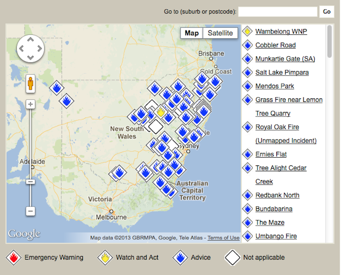Viewport: 341px width, 275px height.
Task: Click the zoom in plus button
Action: (x=30, y=104)
